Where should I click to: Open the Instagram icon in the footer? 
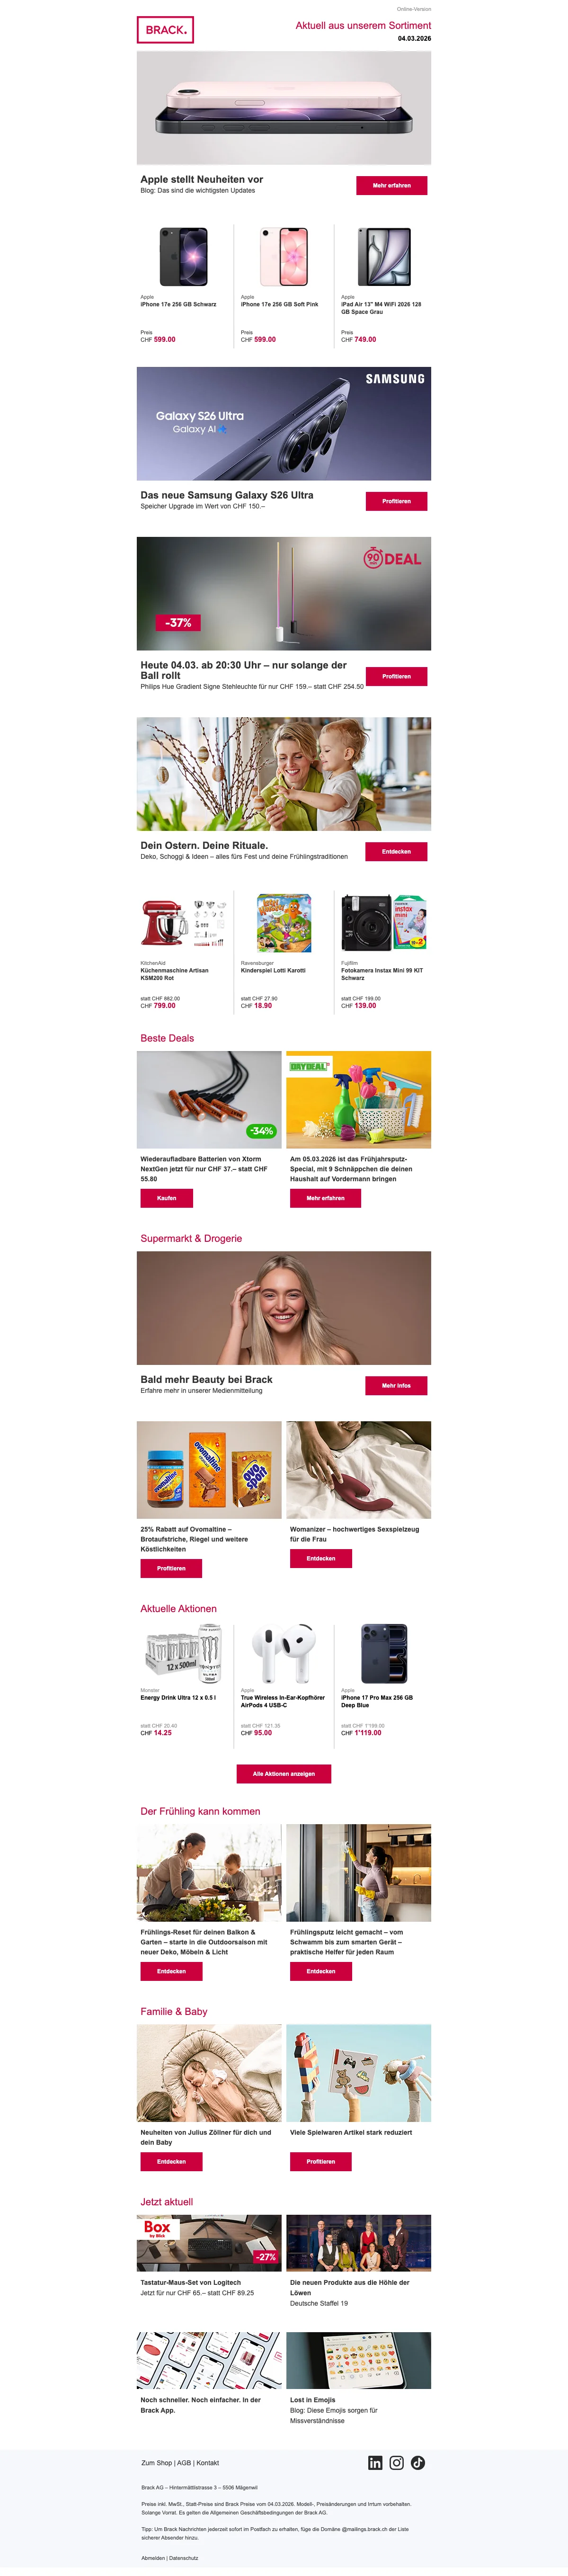(x=397, y=2463)
